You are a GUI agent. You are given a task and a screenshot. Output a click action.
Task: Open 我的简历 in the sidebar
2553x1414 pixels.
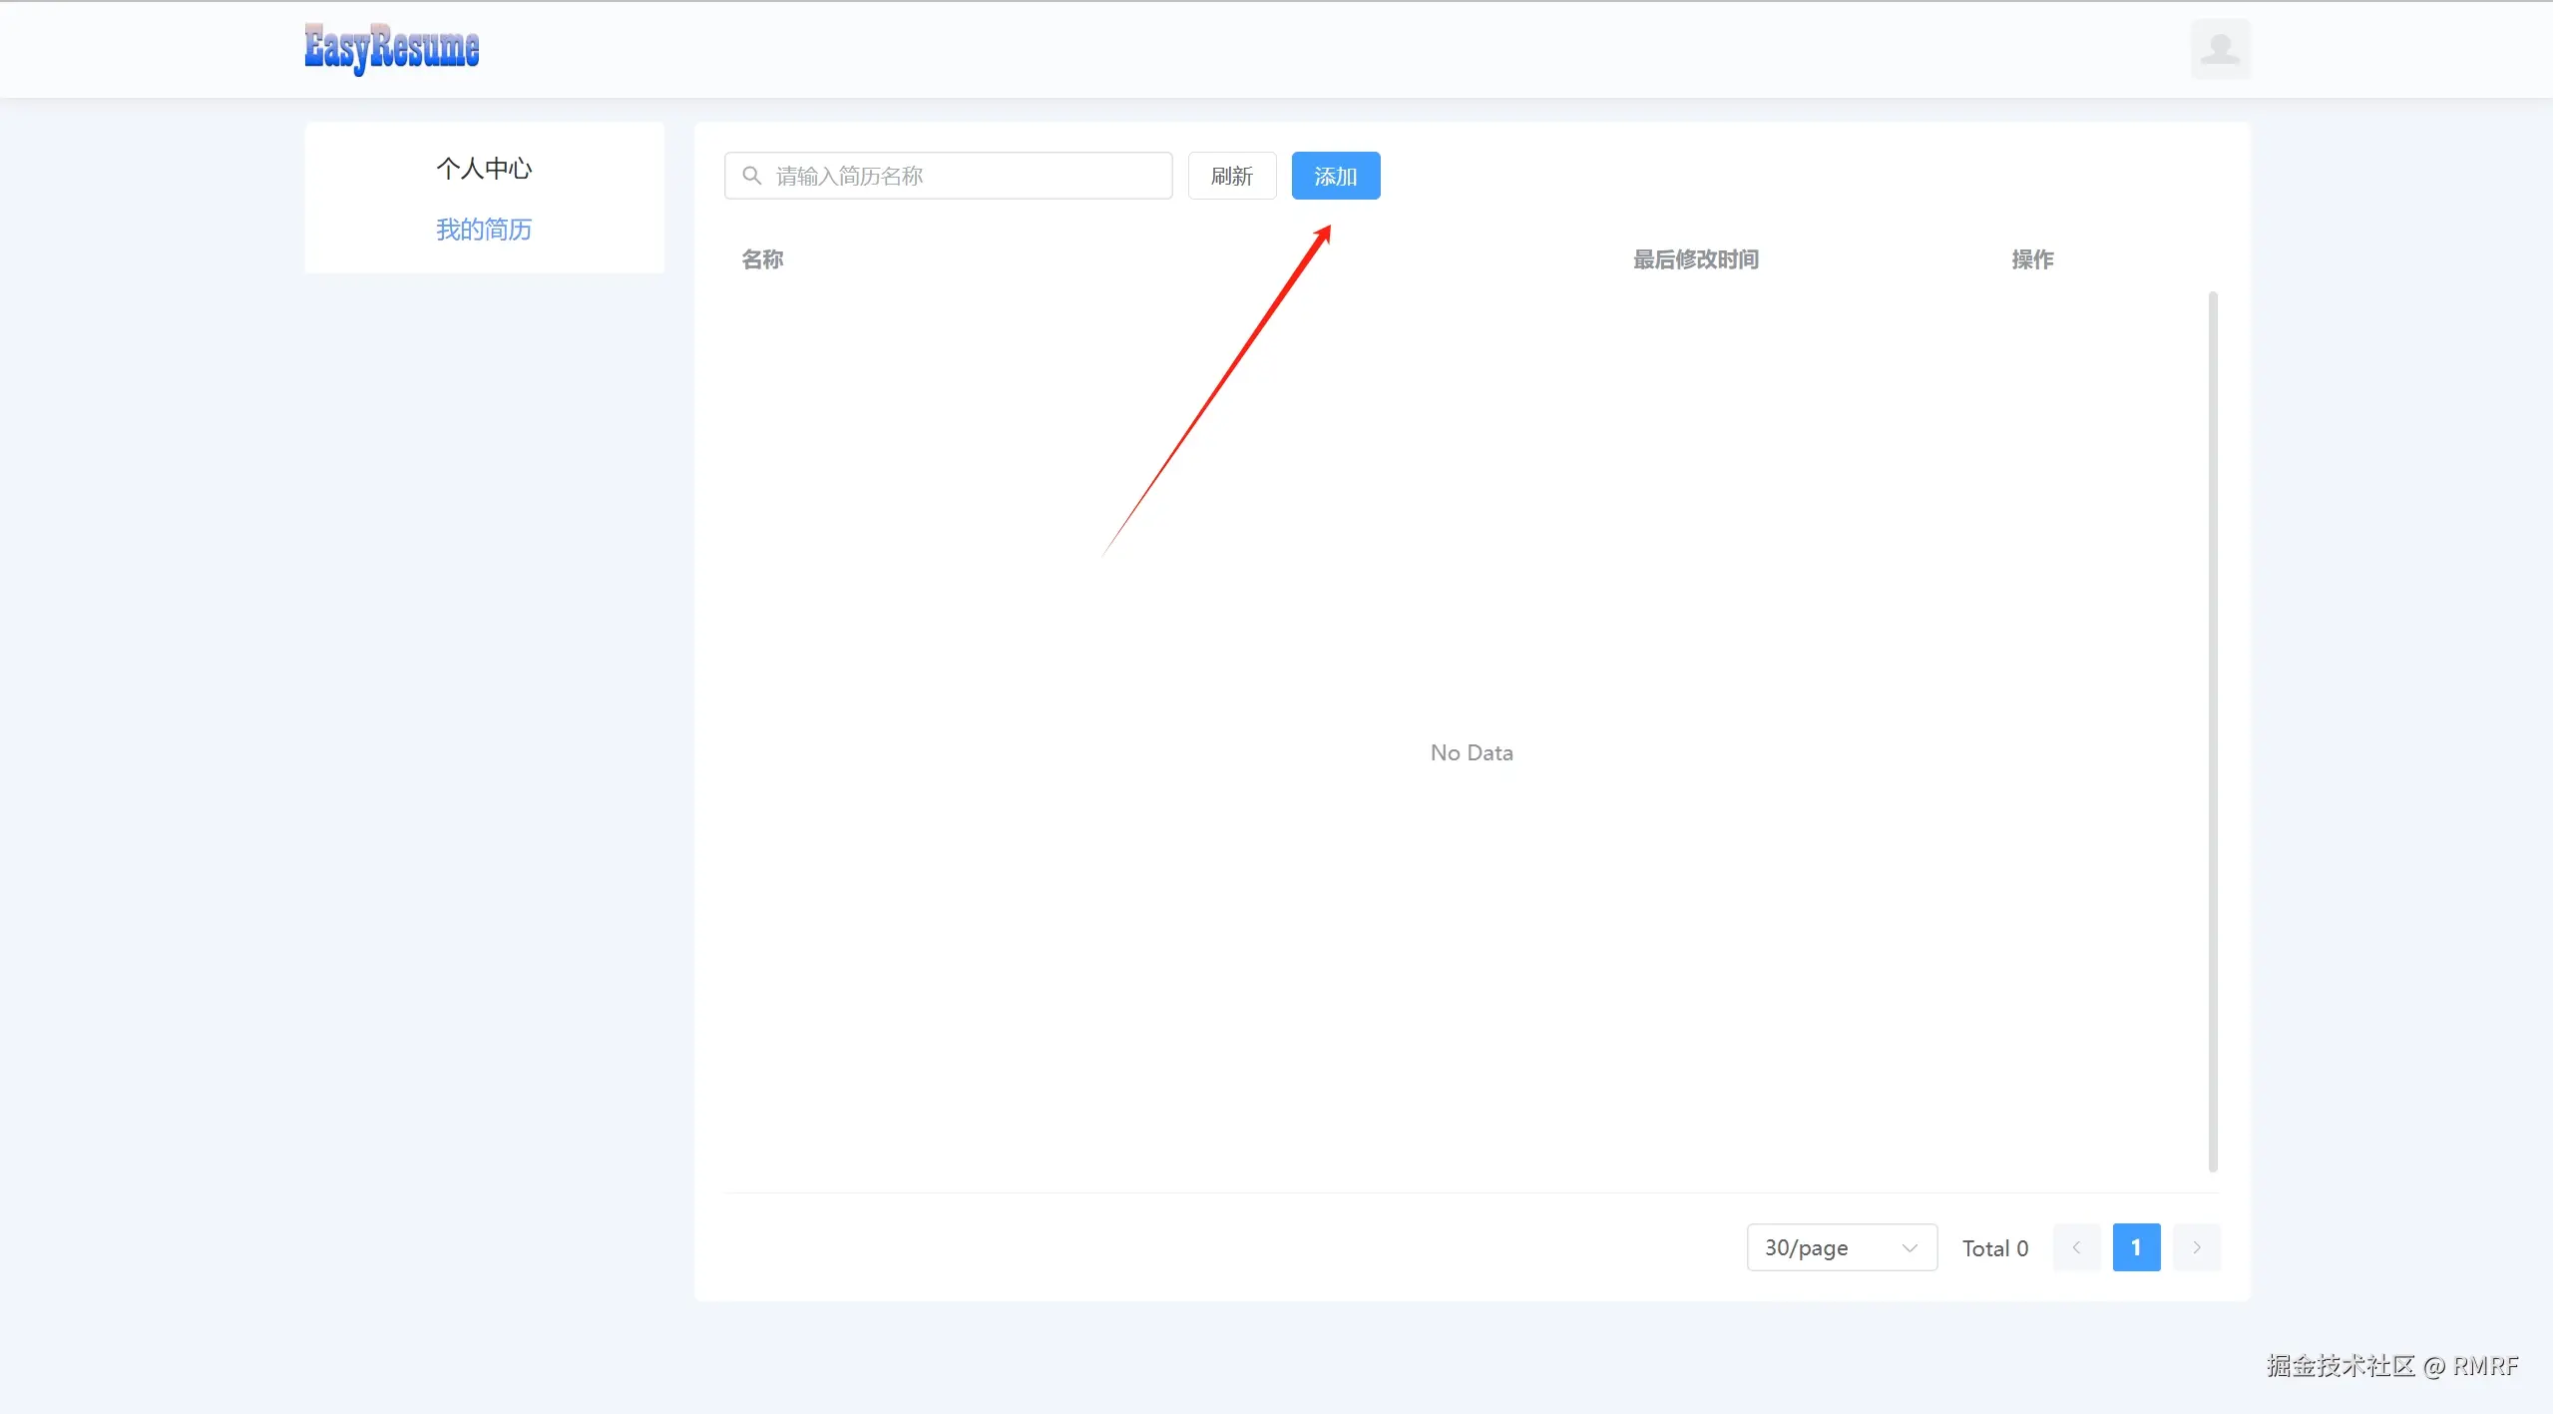point(484,230)
